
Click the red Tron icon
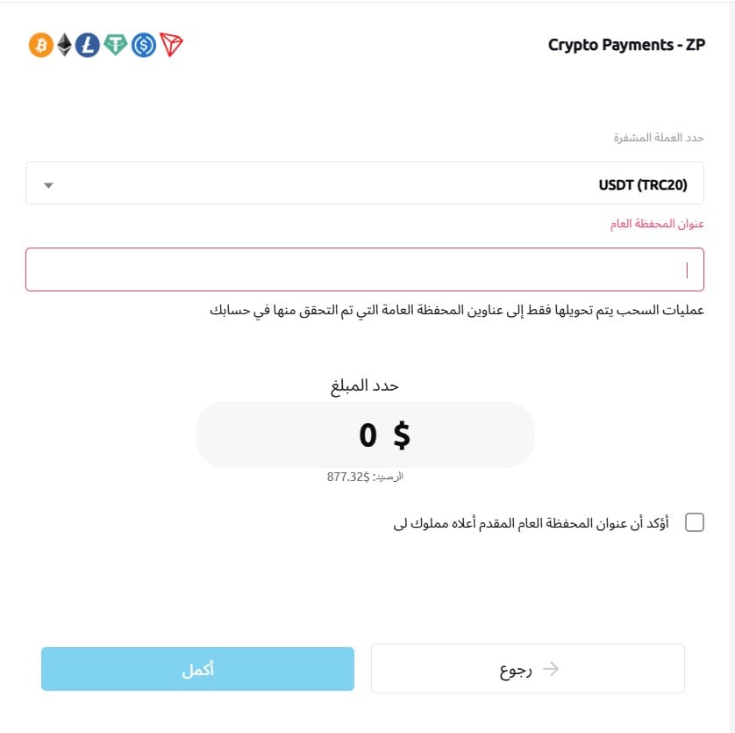point(172,45)
